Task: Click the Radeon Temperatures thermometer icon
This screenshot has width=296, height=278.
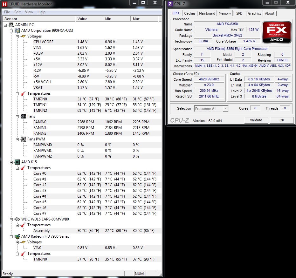Action: tap(23, 254)
